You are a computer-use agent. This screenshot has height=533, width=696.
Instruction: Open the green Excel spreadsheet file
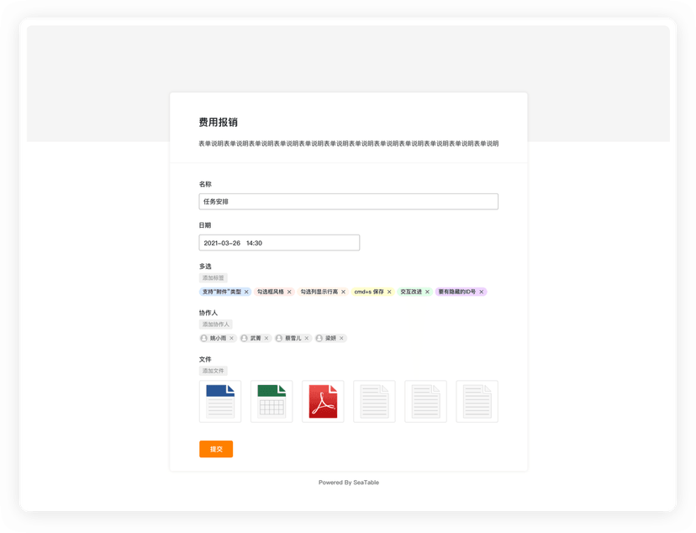(x=272, y=401)
